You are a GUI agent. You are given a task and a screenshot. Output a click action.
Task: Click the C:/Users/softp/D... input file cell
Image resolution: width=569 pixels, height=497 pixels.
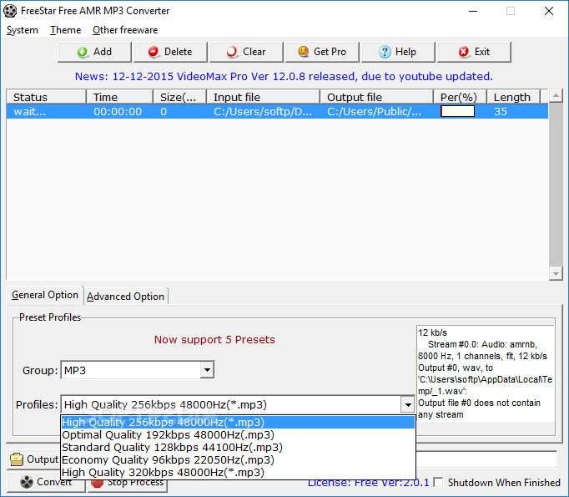coord(263,112)
